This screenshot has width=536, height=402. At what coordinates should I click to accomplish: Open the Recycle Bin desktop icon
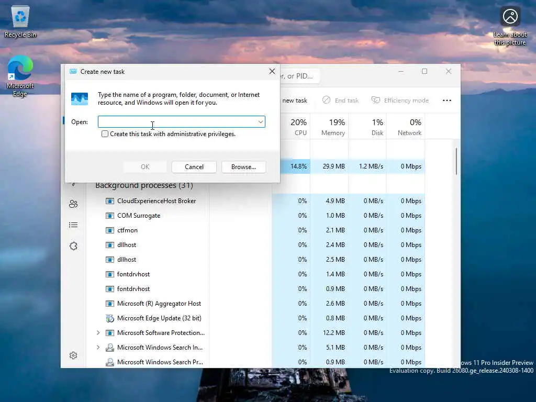20,21
